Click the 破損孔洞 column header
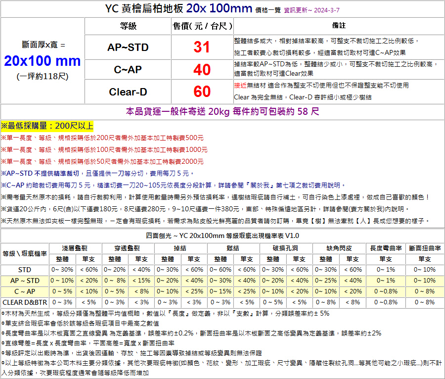 285,247
